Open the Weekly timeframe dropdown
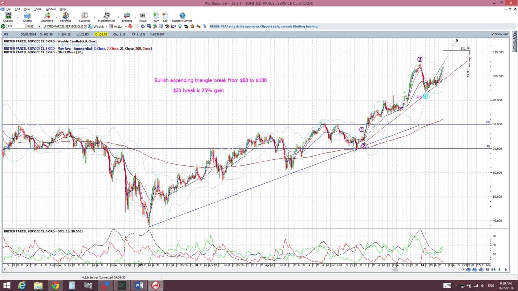 tap(106, 26)
